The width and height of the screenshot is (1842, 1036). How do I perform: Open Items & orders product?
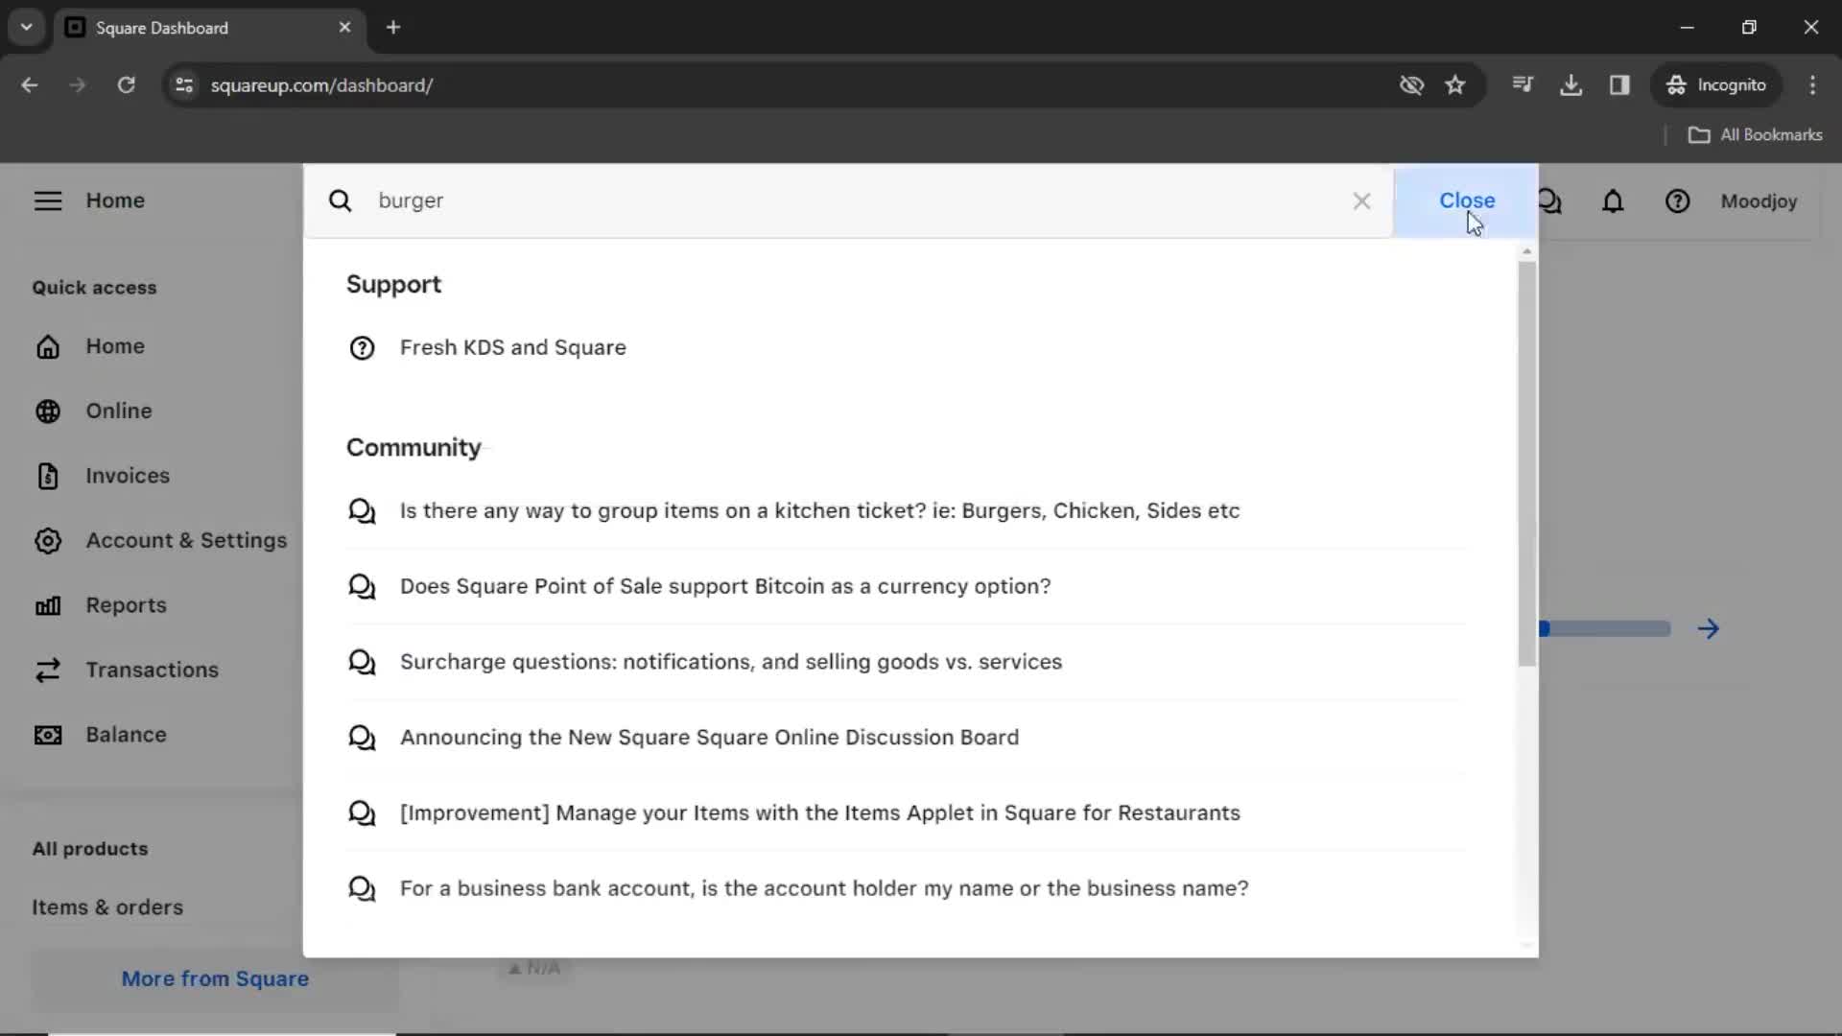pos(107,907)
